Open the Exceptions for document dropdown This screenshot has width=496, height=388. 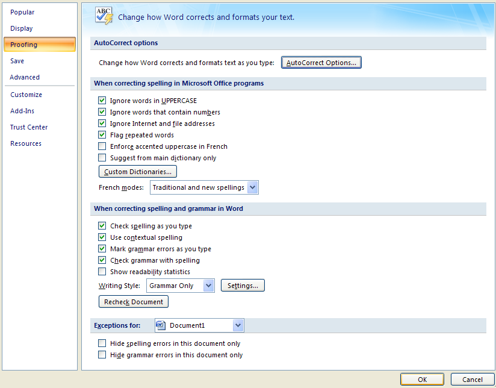199,325
